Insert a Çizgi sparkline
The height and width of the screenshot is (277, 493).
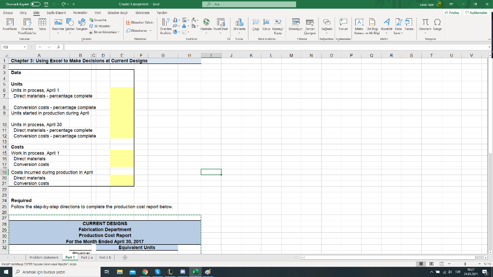pos(256,25)
